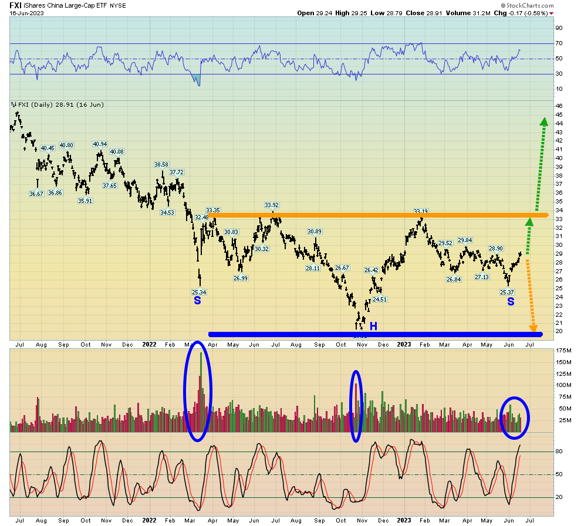Select the blue ellipse around March 2022 volume
Image resolution: width=581 pixels, height=526 pixels.
[x=198, y=391]
